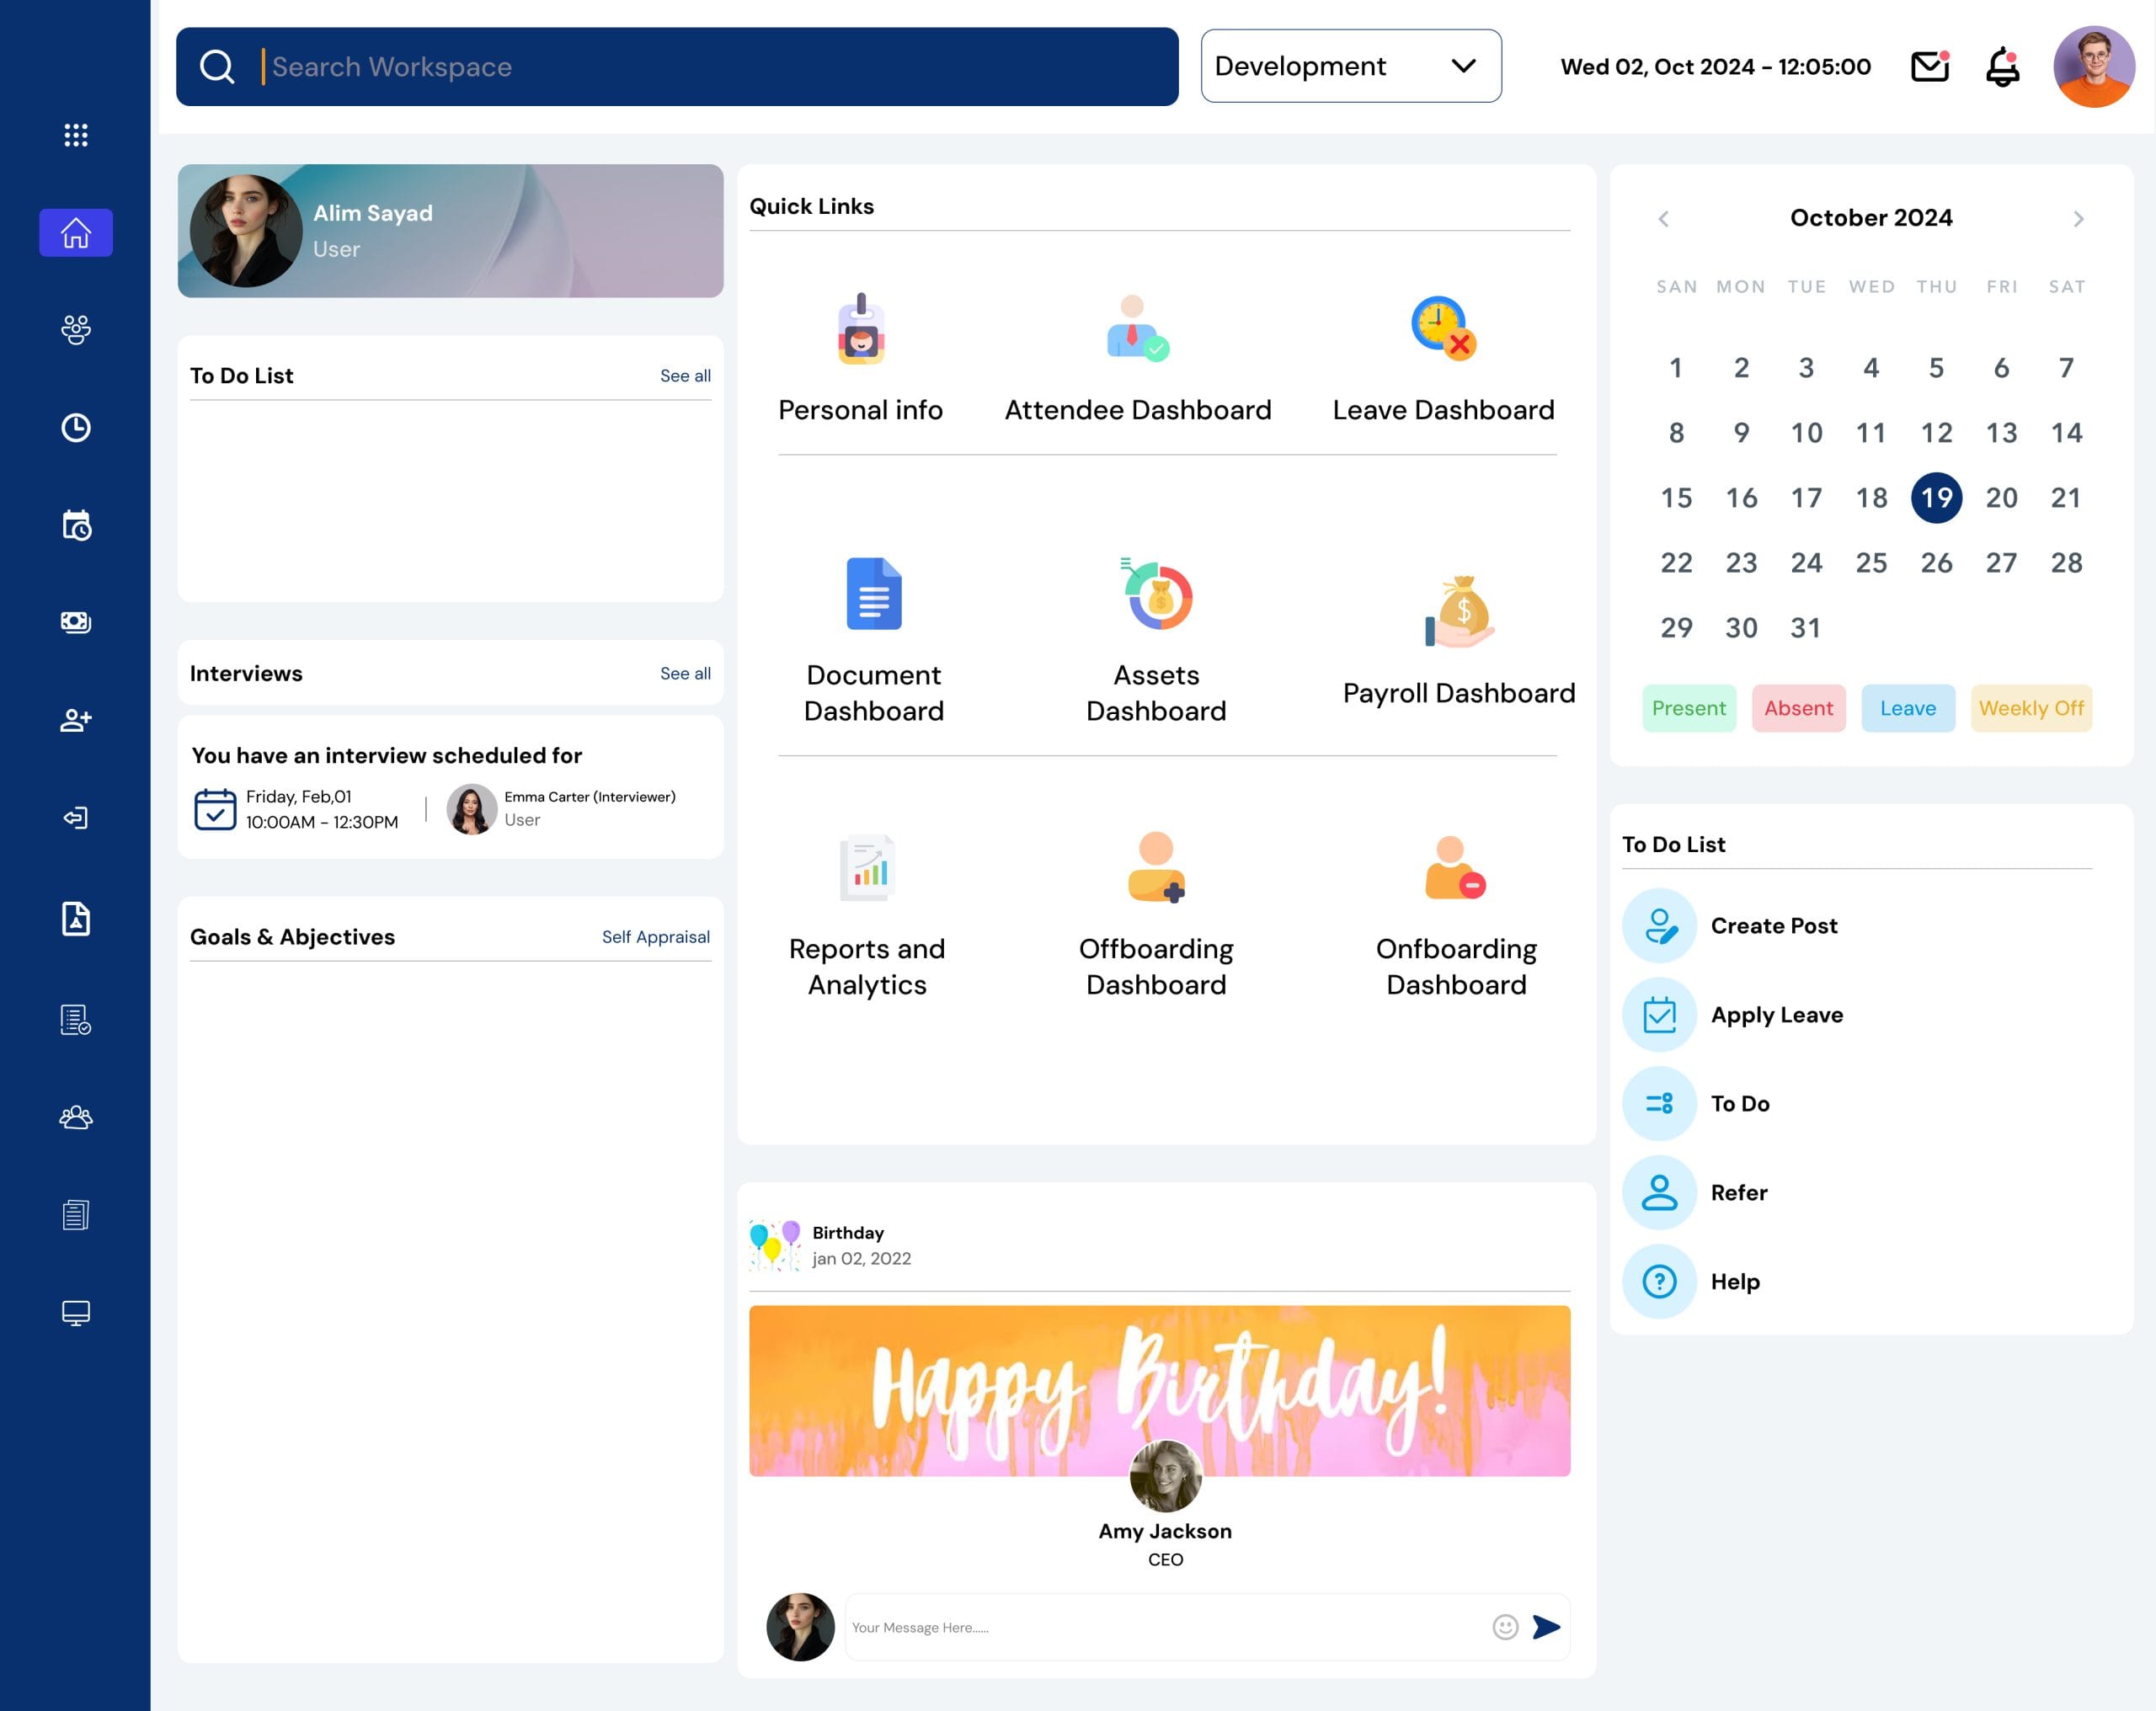Navigate to previous month in calendar
The width and height of the screenshot is (2156, 1711).
(1662, 217)
